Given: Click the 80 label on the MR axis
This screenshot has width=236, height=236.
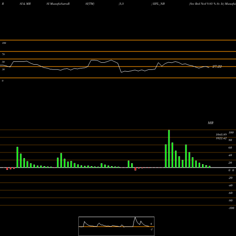Looking at the screenshot, I should (230, 140).
